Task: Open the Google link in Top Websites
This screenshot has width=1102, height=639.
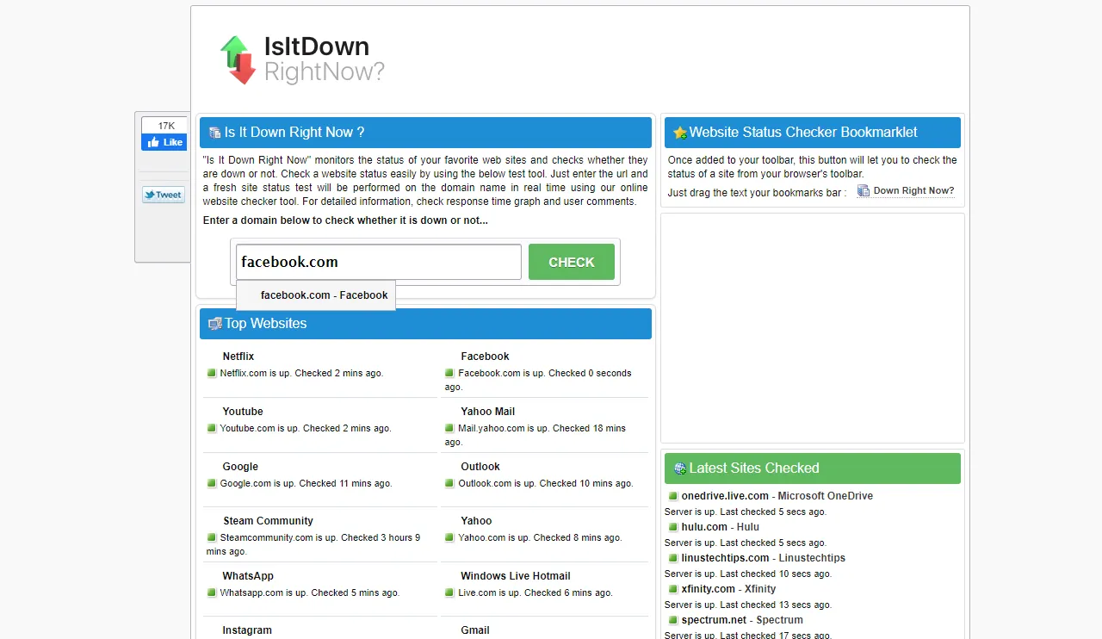Action: click(240, 467)
